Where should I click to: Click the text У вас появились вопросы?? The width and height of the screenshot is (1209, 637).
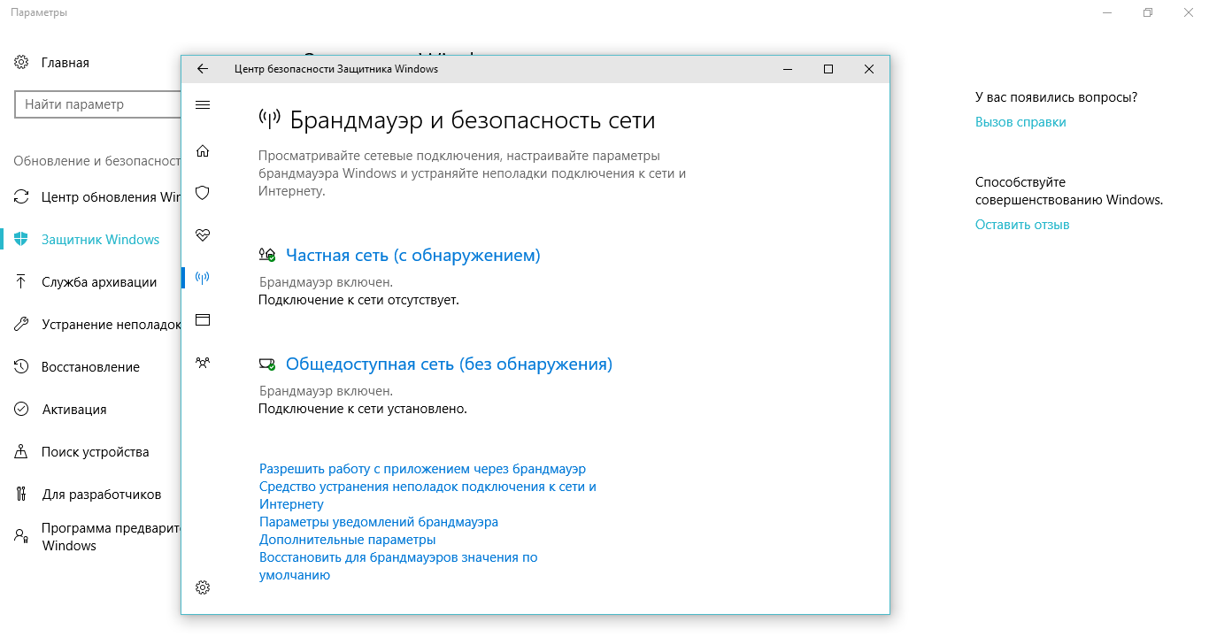pos(1057,97)
